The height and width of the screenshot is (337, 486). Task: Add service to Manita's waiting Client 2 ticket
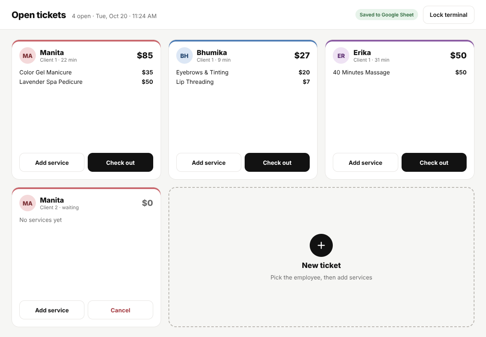pos(52,310)
